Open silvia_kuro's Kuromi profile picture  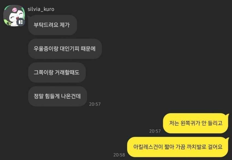14,15
